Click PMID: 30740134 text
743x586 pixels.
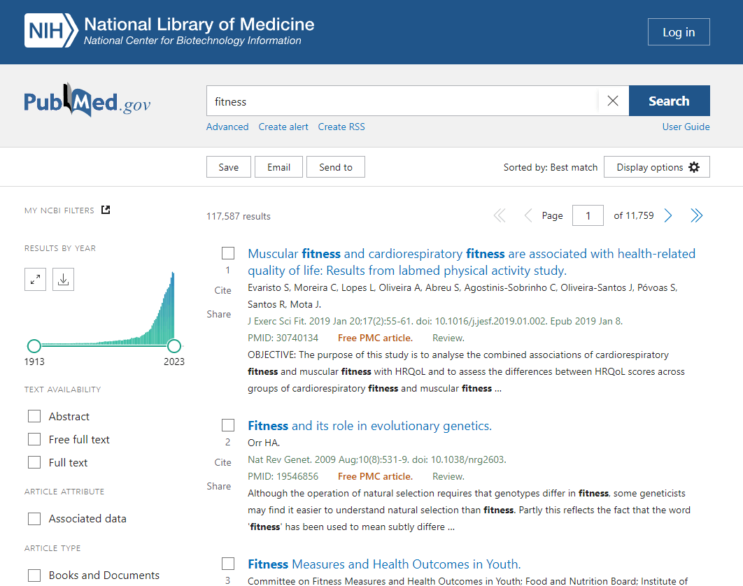[x=283, y=338]
